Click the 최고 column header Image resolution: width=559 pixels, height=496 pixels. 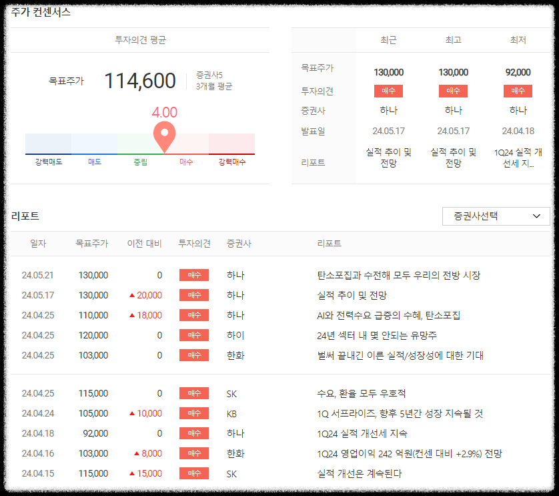point(453,39)
